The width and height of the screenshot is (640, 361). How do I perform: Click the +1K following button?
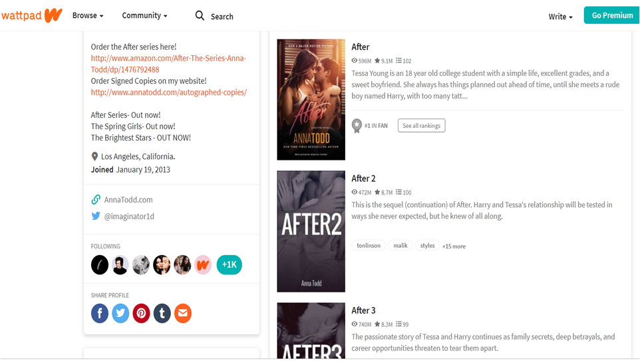tap(229, 264)
